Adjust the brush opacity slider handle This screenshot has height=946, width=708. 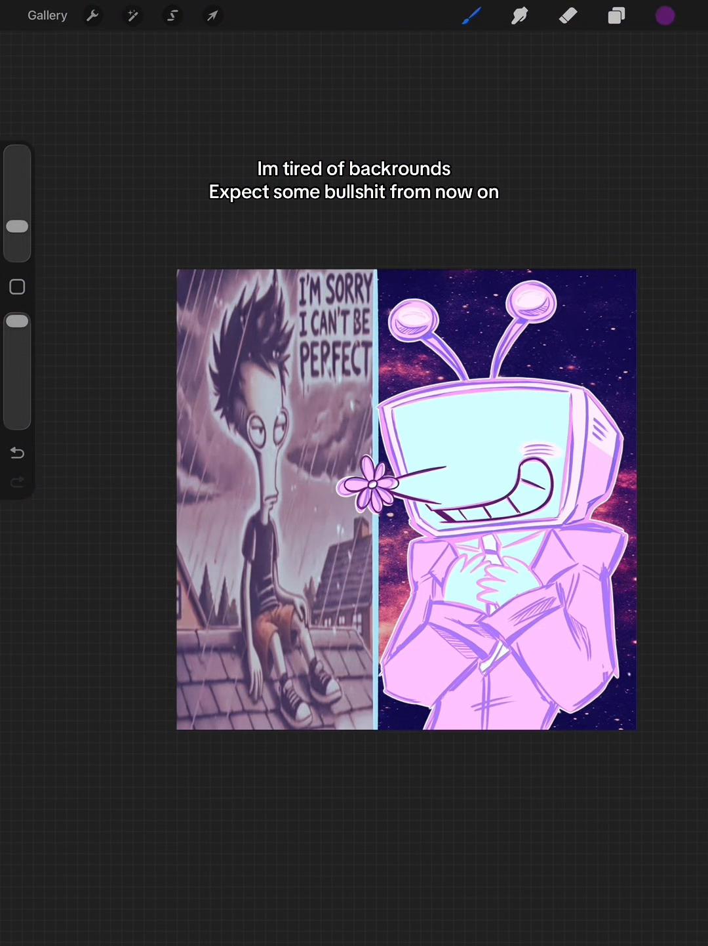point(17,321)
